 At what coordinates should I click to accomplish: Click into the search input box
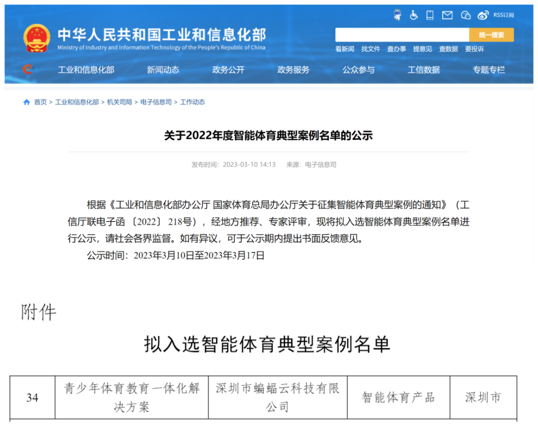coord(402,35)
